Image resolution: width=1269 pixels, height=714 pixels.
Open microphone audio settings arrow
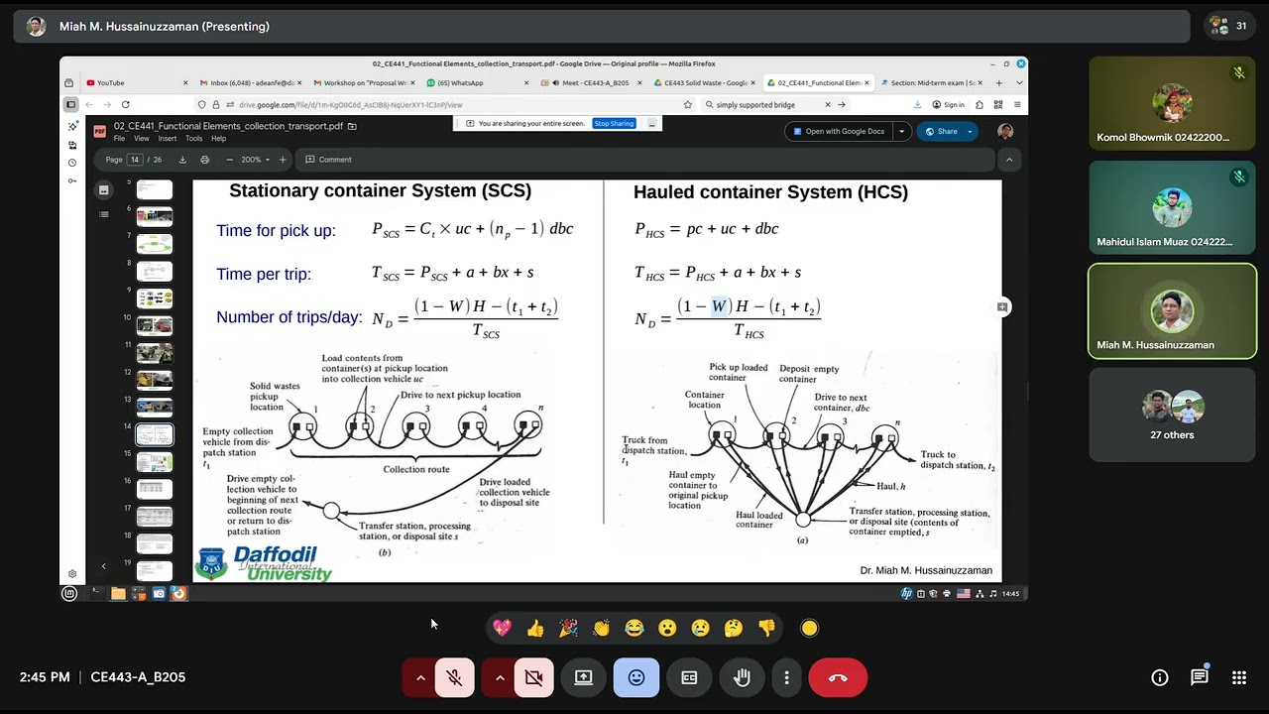(420, 677)
